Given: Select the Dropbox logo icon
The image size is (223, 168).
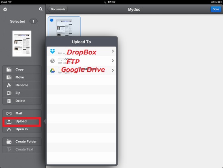Looking at the screenshot, I should pyautogui.click(x=52, y=51).
